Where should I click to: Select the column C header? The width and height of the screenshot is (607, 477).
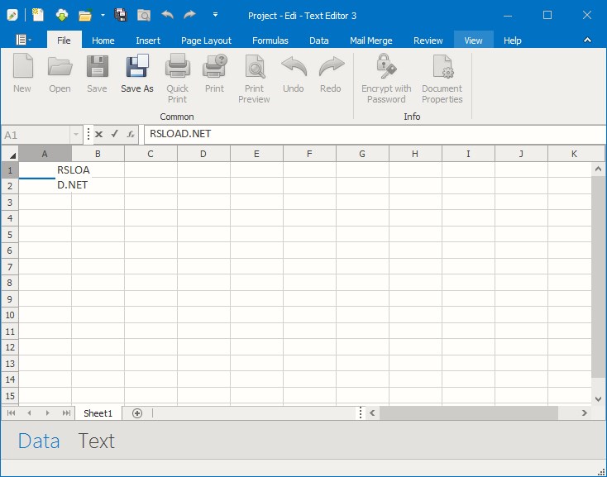[x=151, y=154]
